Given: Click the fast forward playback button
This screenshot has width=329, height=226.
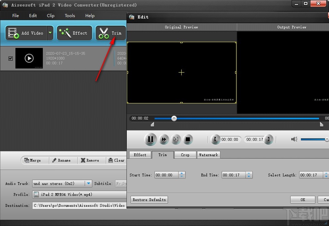Looking at the screenshot, I should (164, 139).
